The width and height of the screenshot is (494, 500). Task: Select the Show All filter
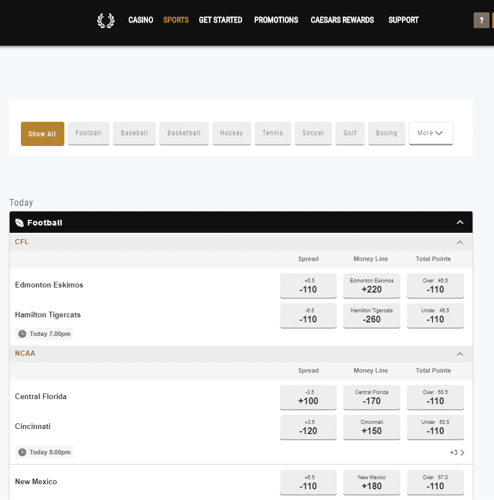pyautogui.click(x=42, y=134)
